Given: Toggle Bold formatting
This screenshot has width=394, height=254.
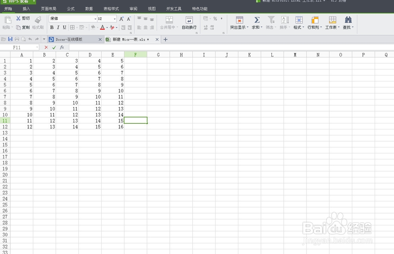Looking at the screenshot, I should (x=52, y=28).
